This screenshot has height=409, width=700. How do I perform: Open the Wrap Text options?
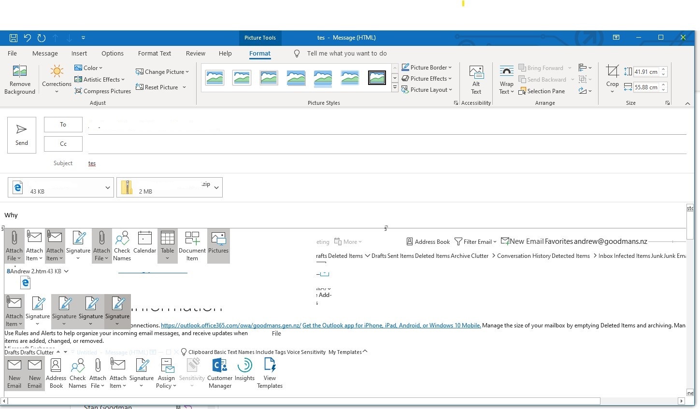pyautogui.click(x=506, y=80)
